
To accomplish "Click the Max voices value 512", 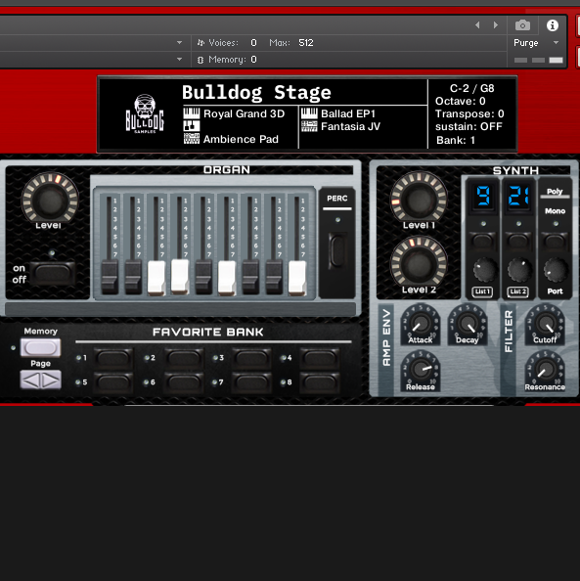I will pos(306,43).
